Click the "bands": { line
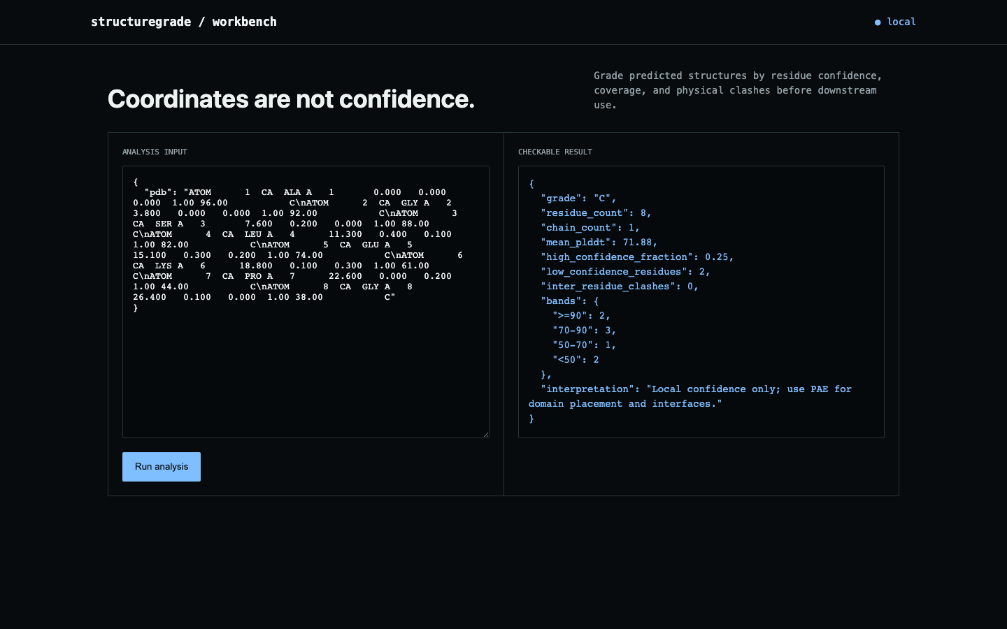 pos(570,301)
